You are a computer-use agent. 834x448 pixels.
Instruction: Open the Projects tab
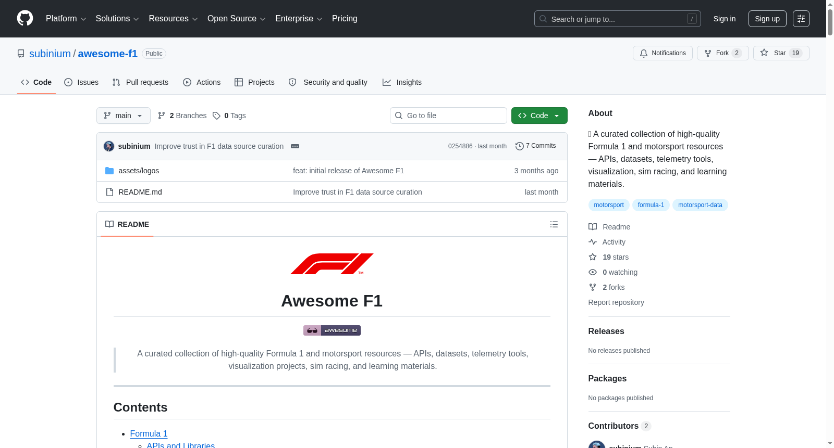point(254,82)
